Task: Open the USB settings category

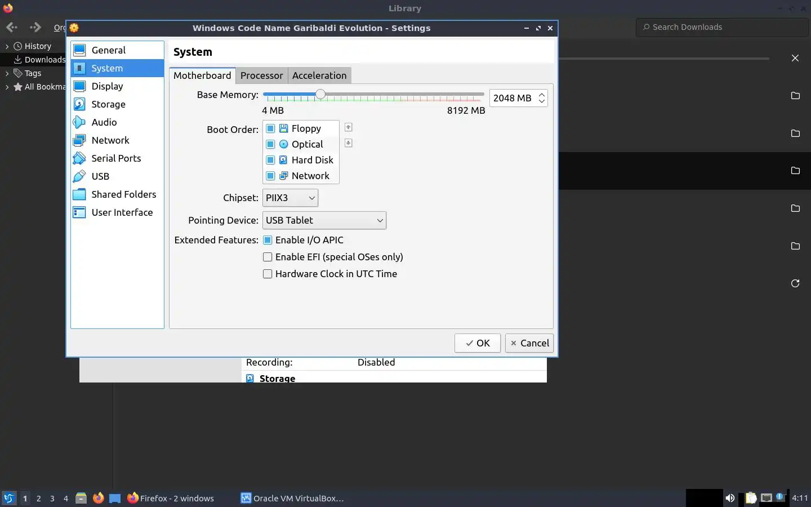Action: tap(117, 176)
